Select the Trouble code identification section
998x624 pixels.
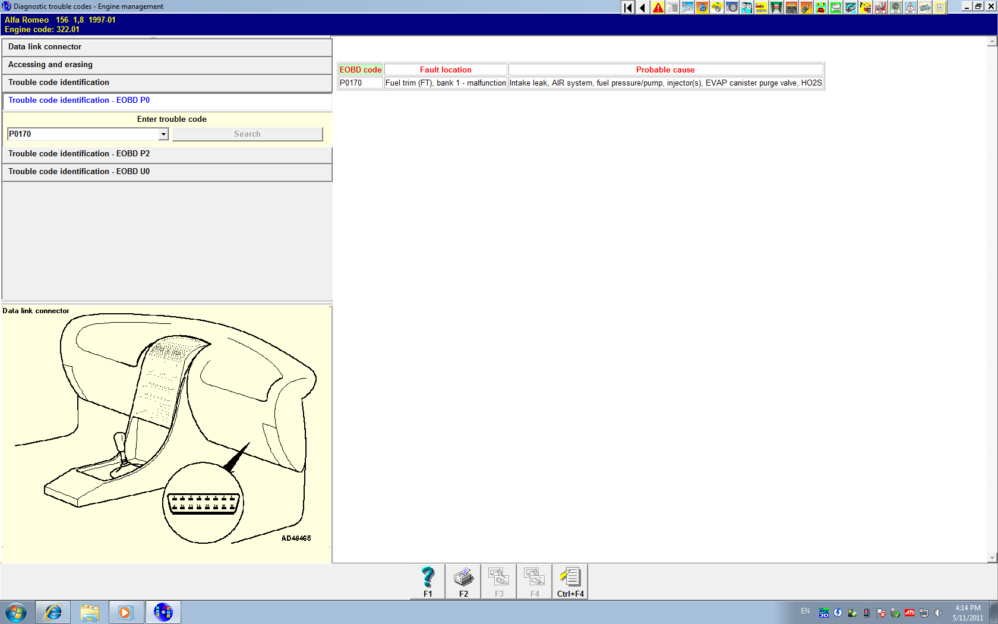pyautogui.click(x=166, y=83)
